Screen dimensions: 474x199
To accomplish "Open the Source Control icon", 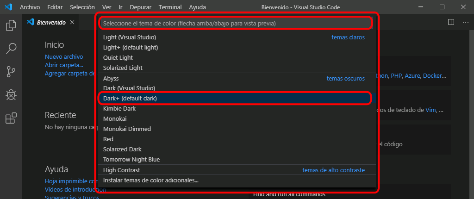I will click(x=11, y=72).
